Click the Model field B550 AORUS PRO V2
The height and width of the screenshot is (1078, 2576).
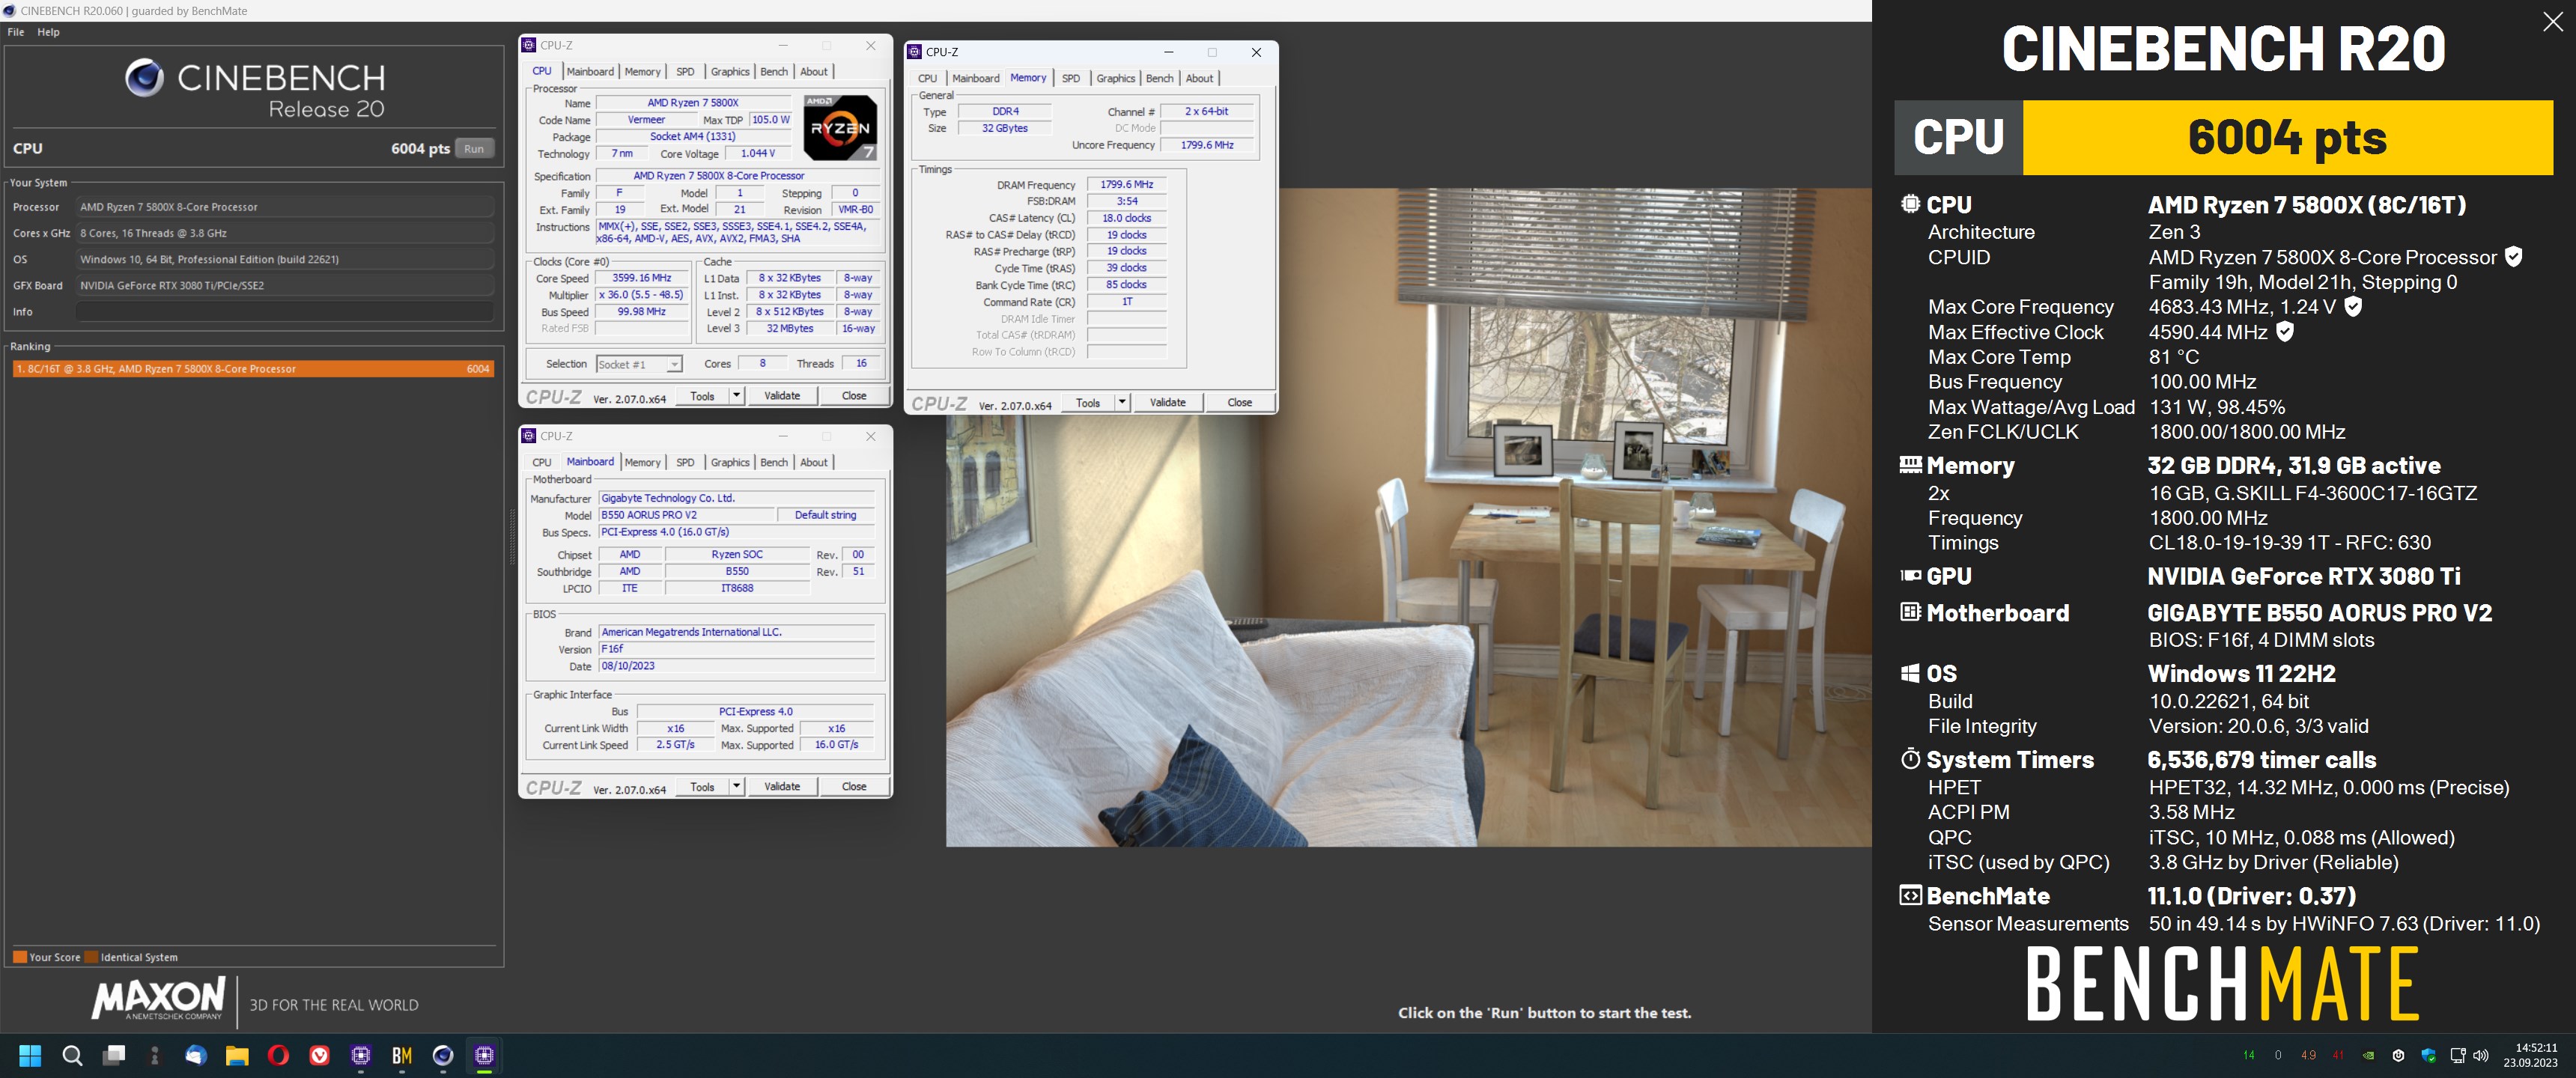(x=687, y=515)
